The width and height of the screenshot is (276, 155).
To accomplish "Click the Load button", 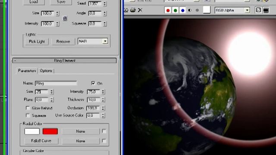I will click(34, 2).
